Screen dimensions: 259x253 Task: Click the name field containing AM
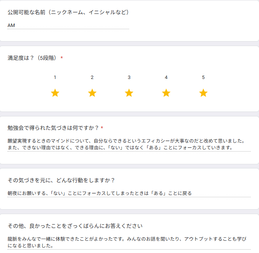68,25
